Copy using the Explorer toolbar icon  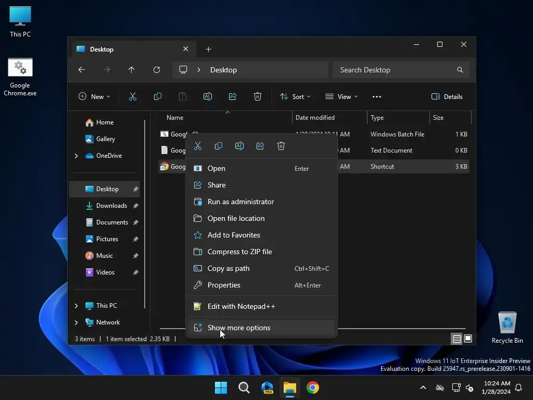(157, 96)
